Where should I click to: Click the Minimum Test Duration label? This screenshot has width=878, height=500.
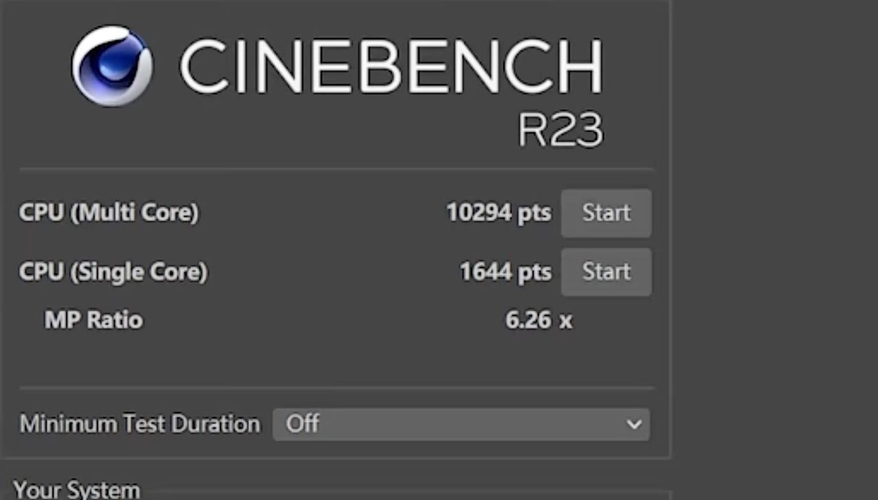[140, 424]
